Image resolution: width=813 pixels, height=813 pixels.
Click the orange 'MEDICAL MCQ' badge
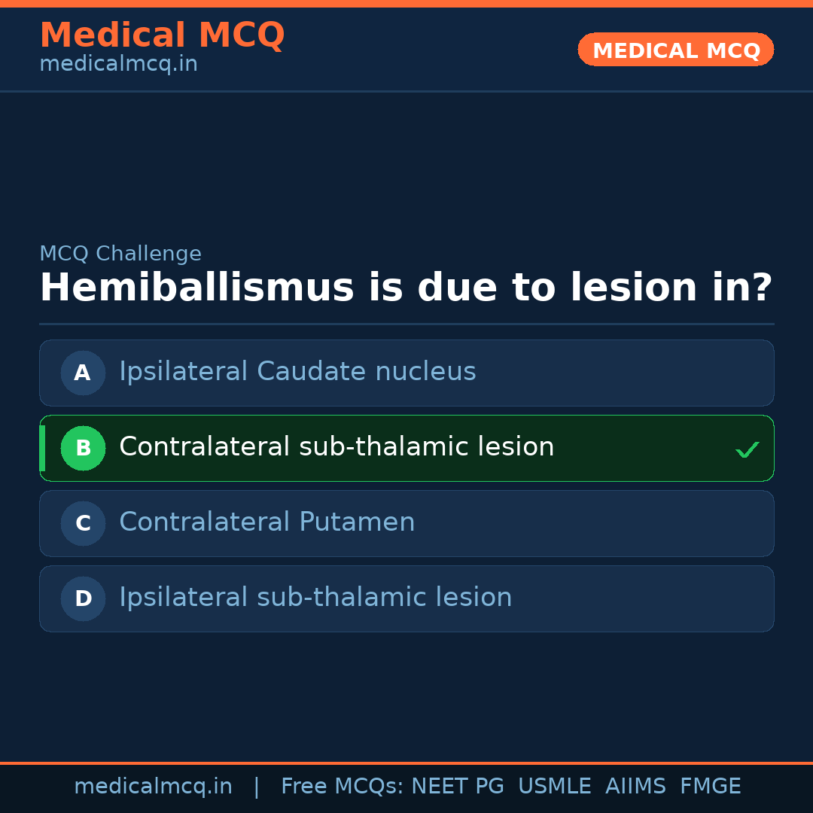pos(675,50)
